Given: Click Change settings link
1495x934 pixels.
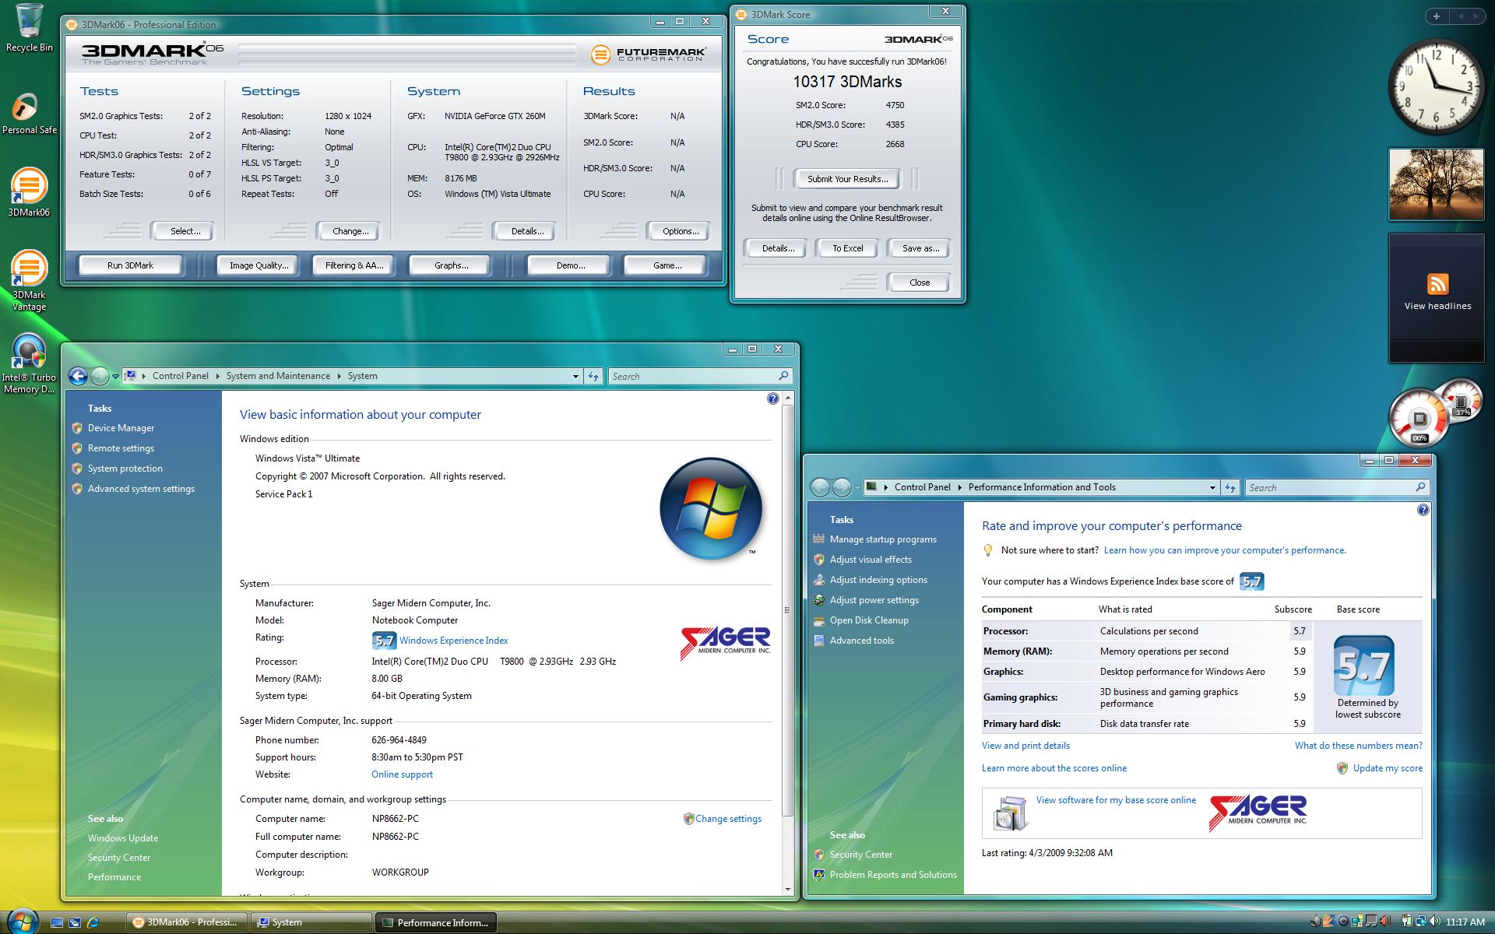Looking at the screenshot, I should click(x=728, y=819).
